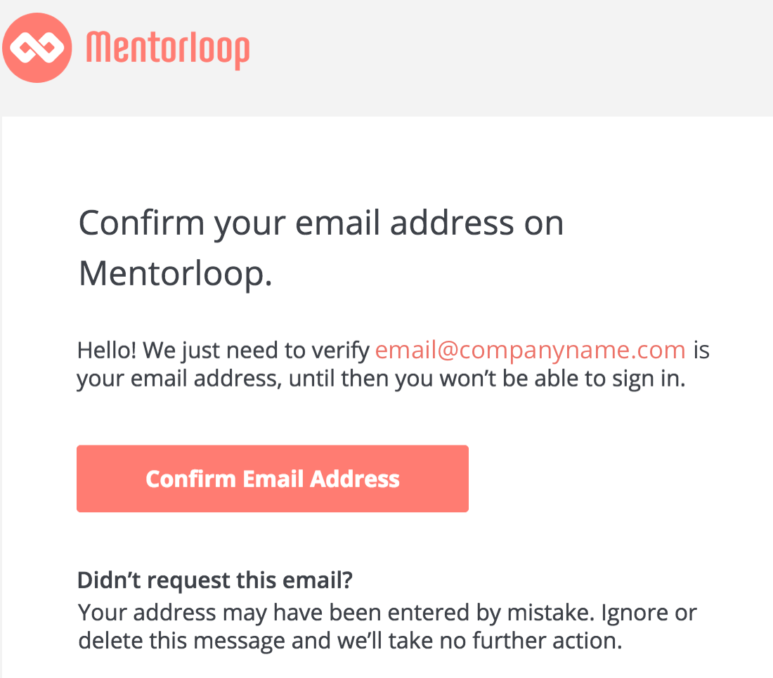Click the word "is" after the email link
This screenshot has height=678, width=773.
(701, 351)
